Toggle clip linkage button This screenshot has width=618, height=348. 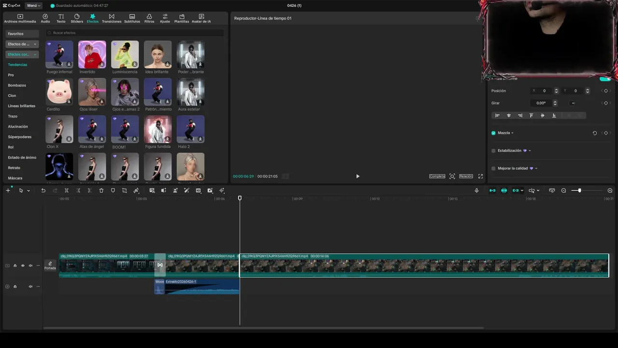[516, 190]
